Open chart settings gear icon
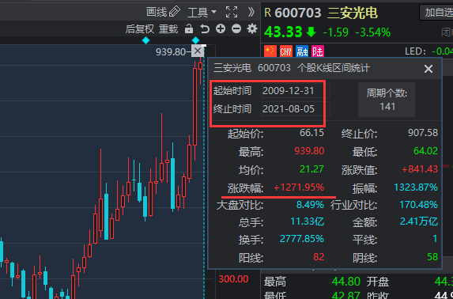 tap(252, 28)
